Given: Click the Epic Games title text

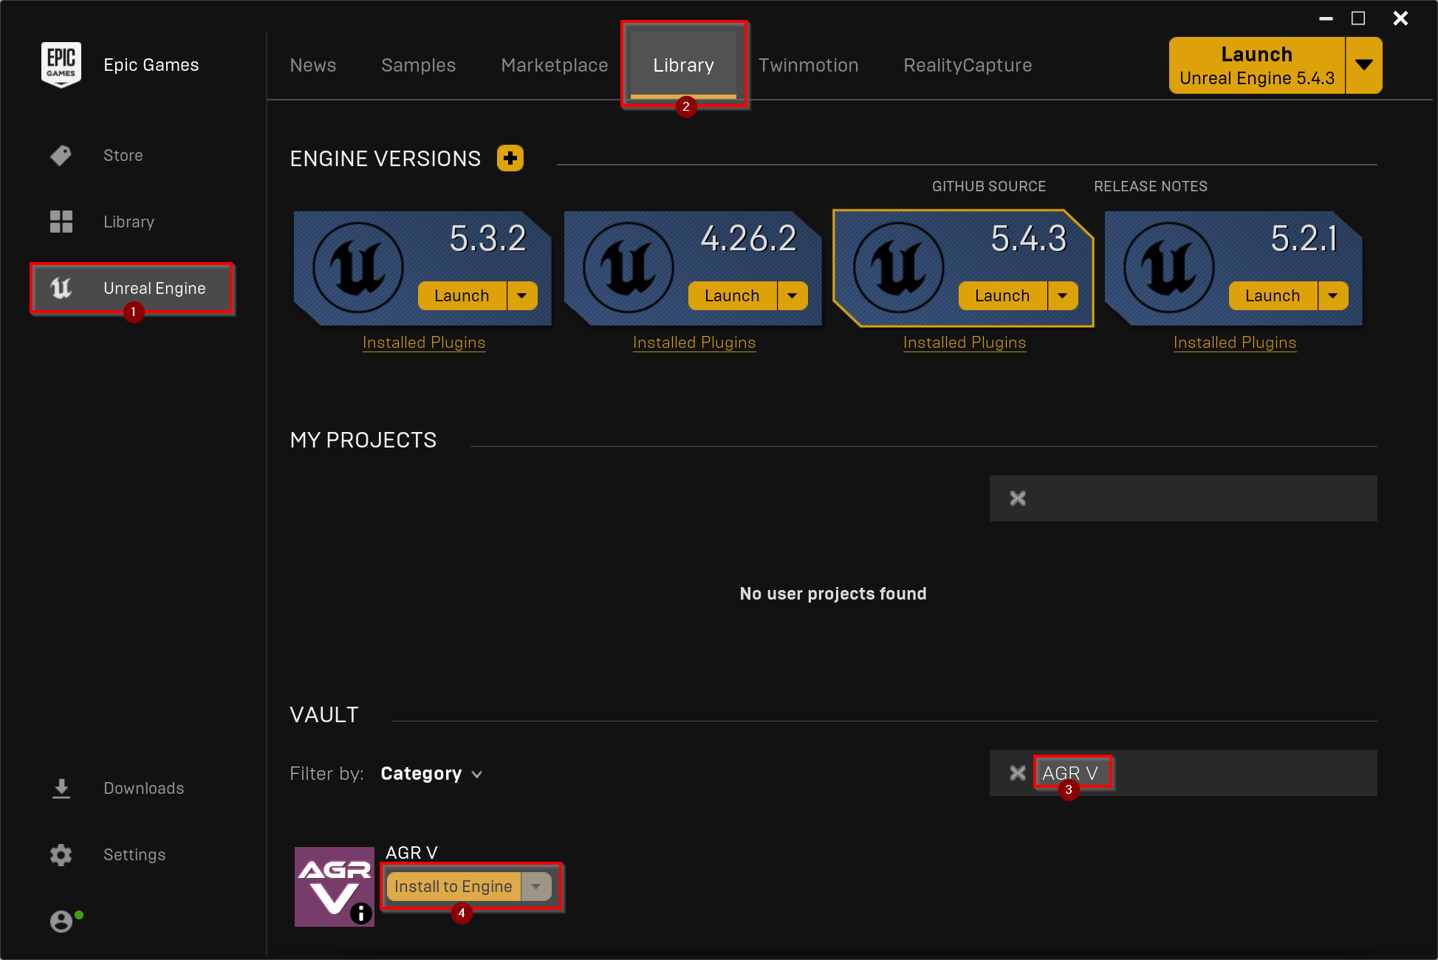Looking at the screenshot, I should (x=151, y=65).
